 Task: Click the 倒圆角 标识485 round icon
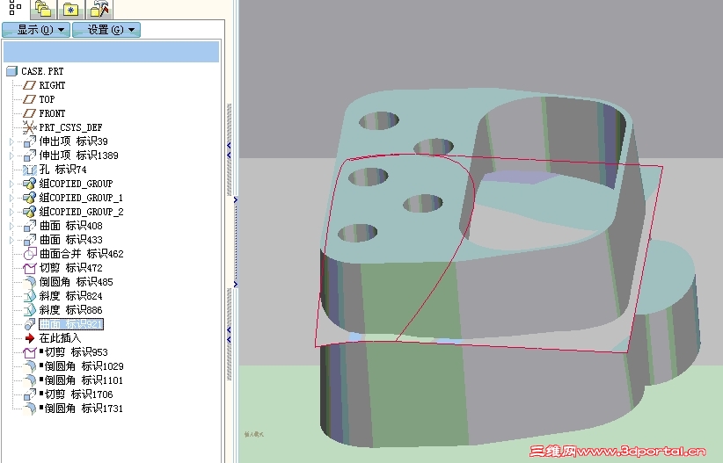click(x=30, y=282)
